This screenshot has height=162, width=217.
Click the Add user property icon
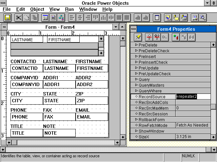(175, 37)
